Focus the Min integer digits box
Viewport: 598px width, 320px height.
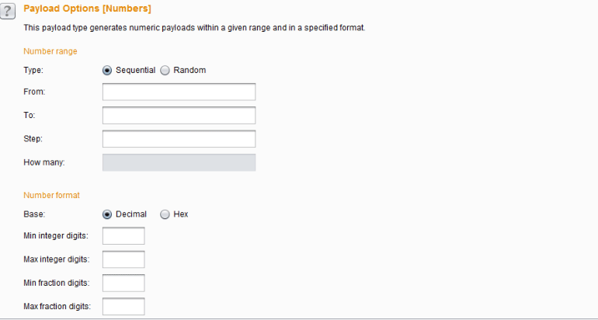tap(123, 235)
